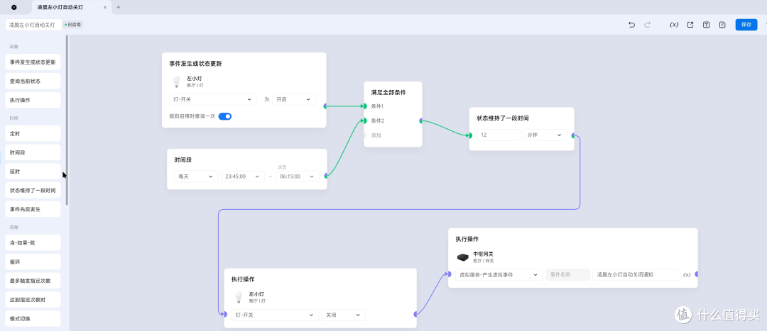
Task: Click the 已启用 status badge
Action: [73, 24]
